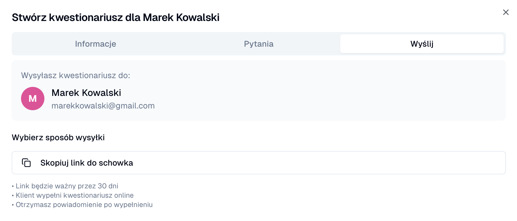Switch to the Informacje tab
The width and height of the screenshot is (517, 221).
coord(96,44)
